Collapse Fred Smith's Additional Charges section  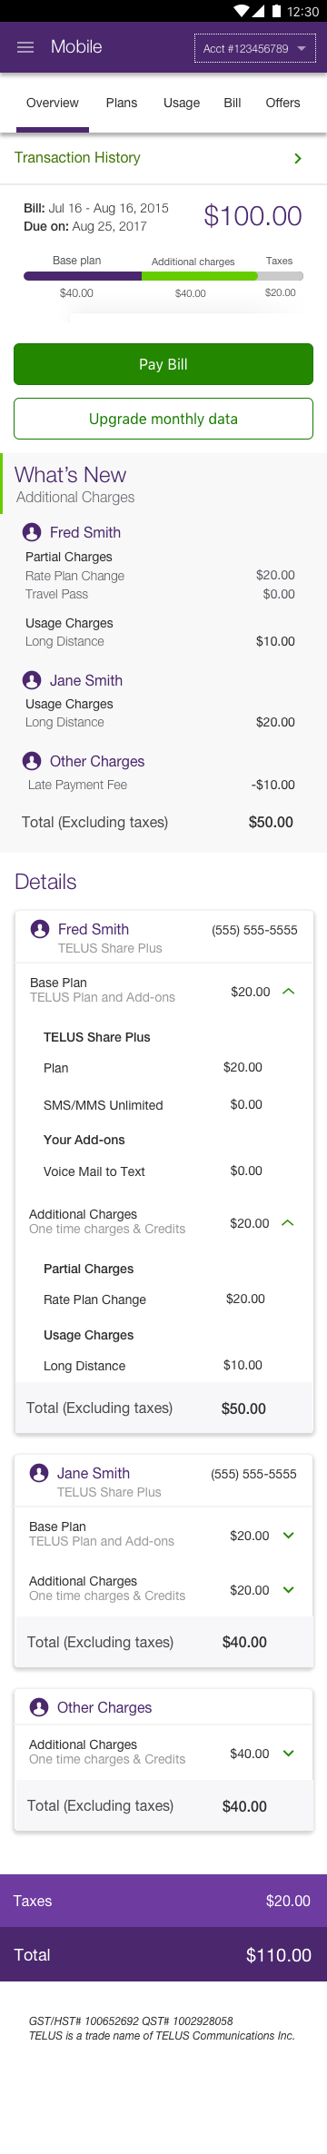tap(288, 1223)
